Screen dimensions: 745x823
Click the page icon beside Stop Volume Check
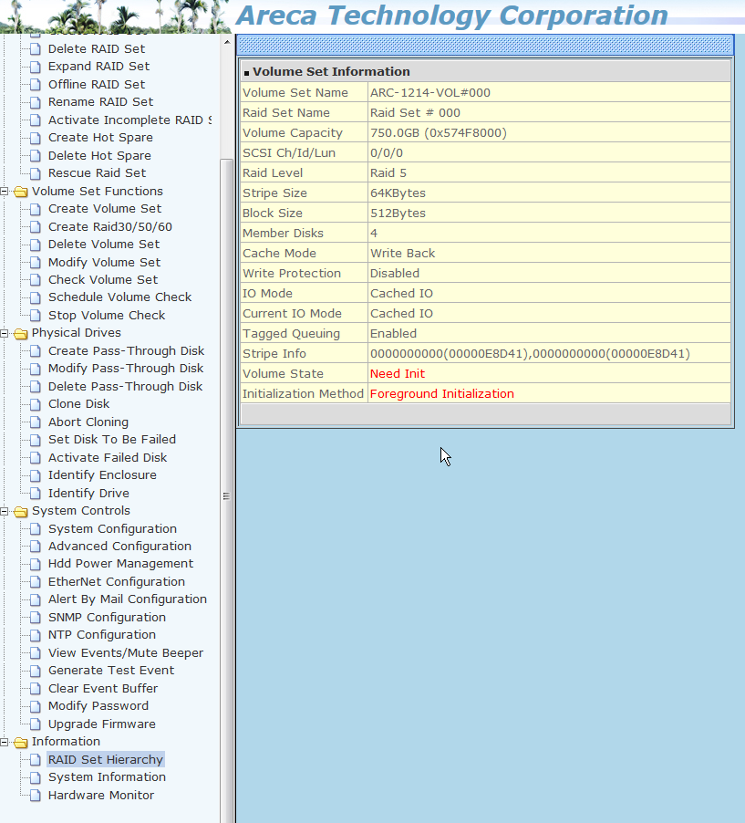click(36, 316)
